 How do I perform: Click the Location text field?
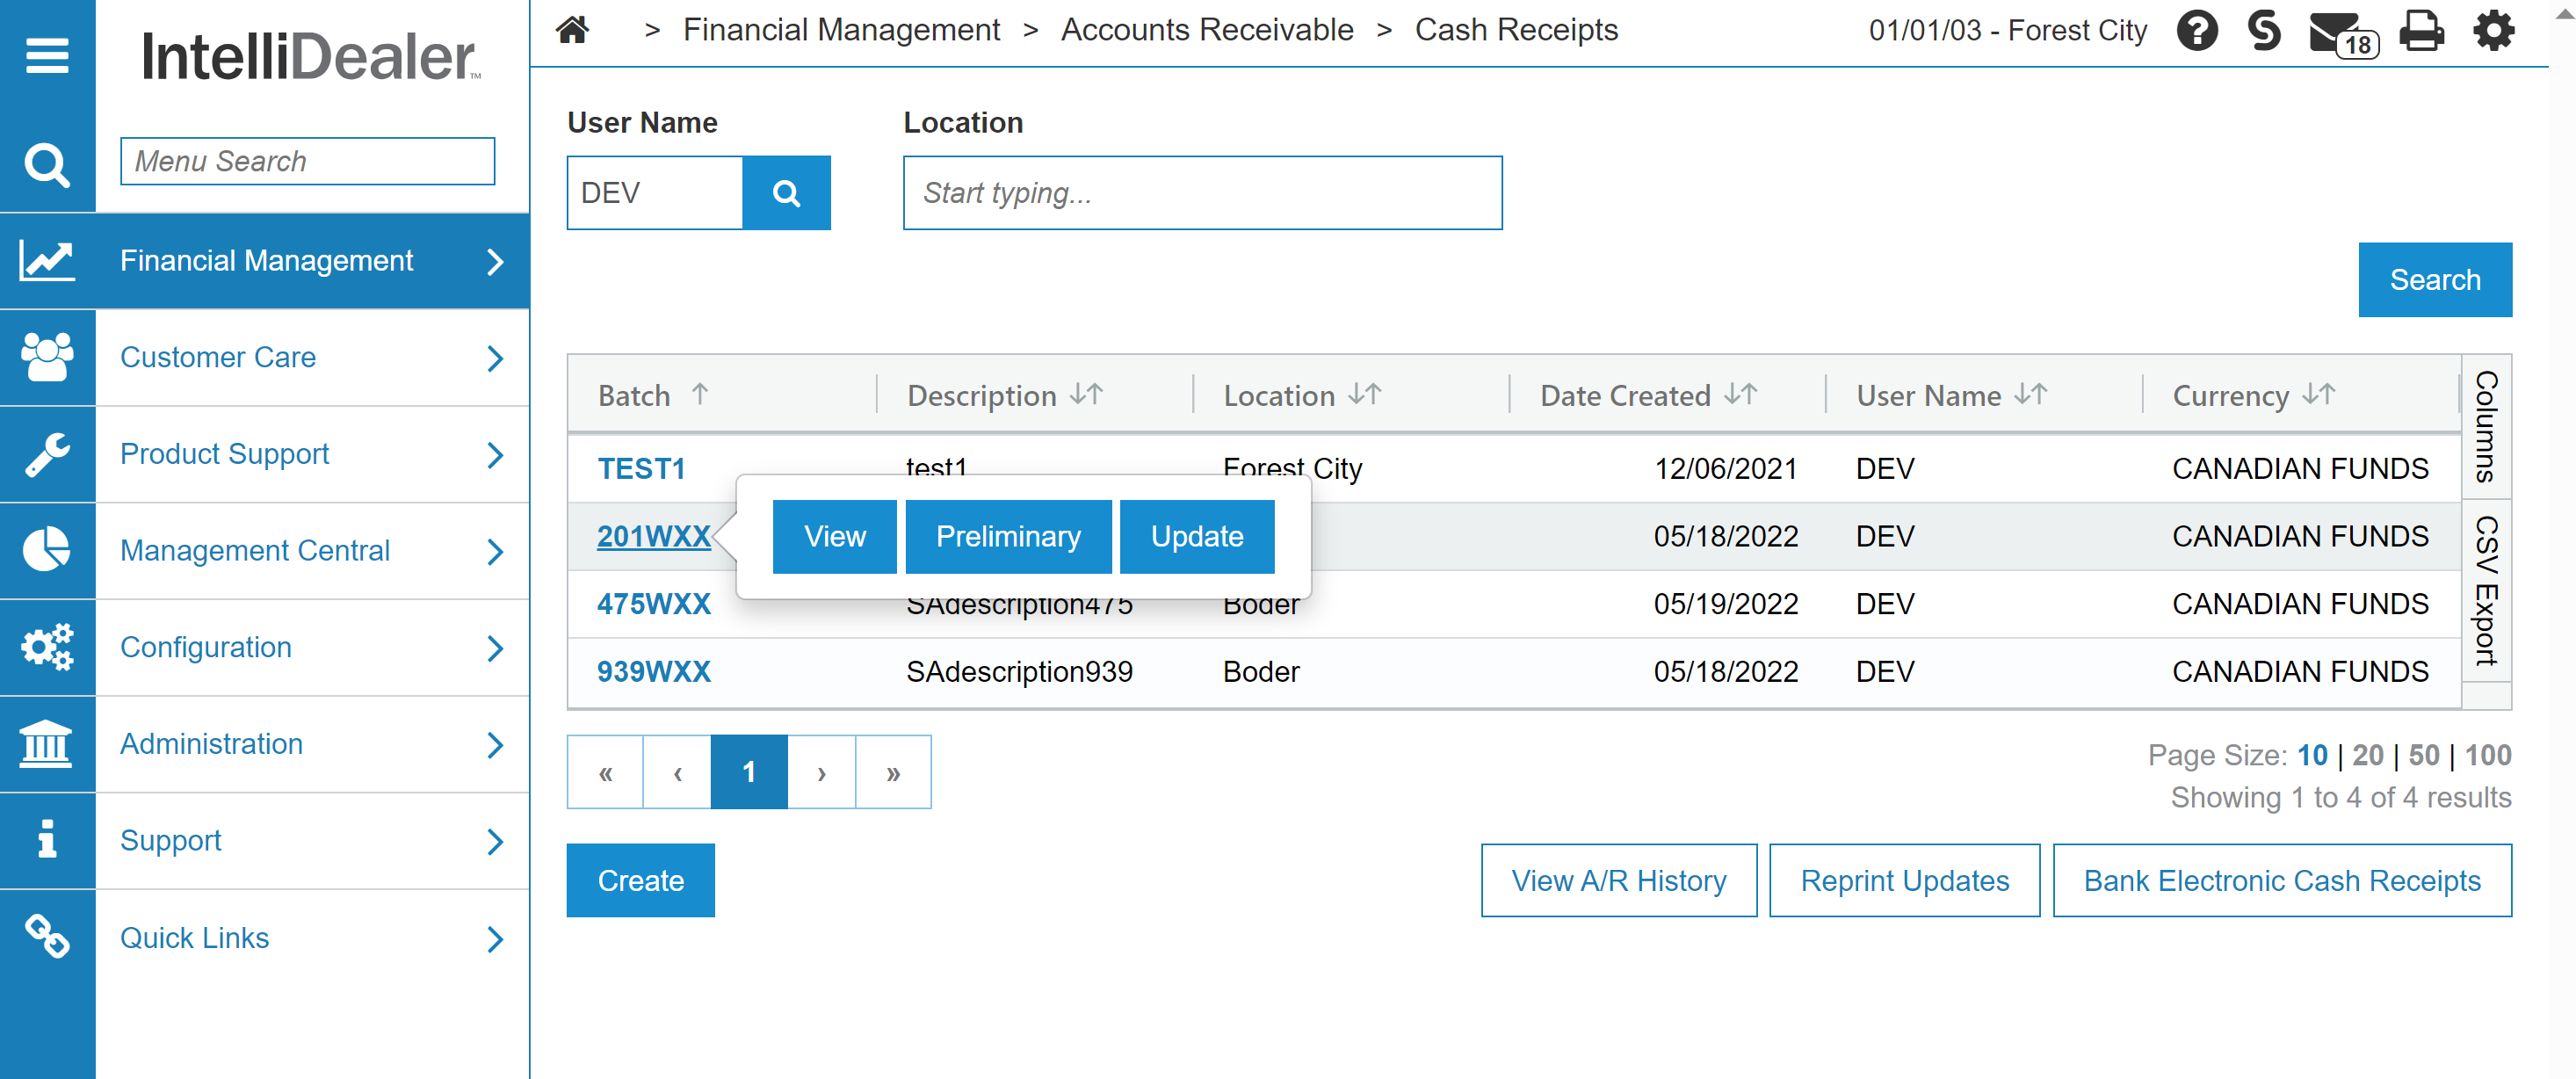click(1201, 193)
